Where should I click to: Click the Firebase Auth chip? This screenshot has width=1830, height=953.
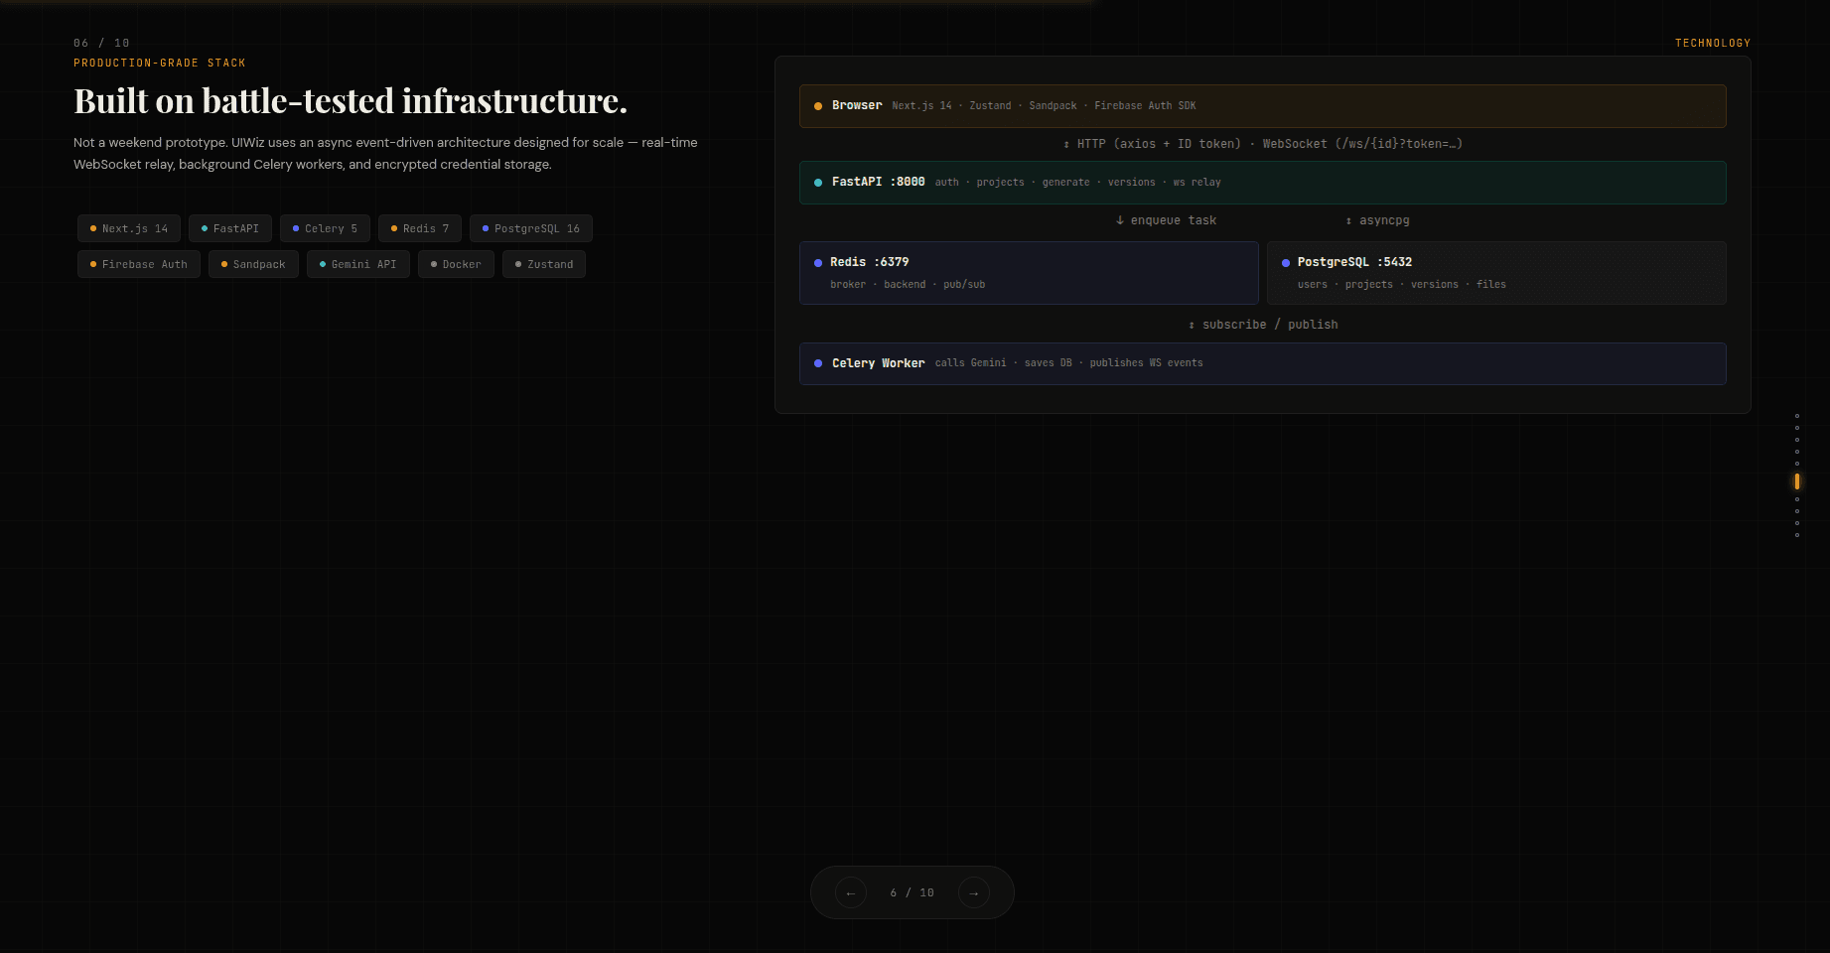(x=139, y=264)
